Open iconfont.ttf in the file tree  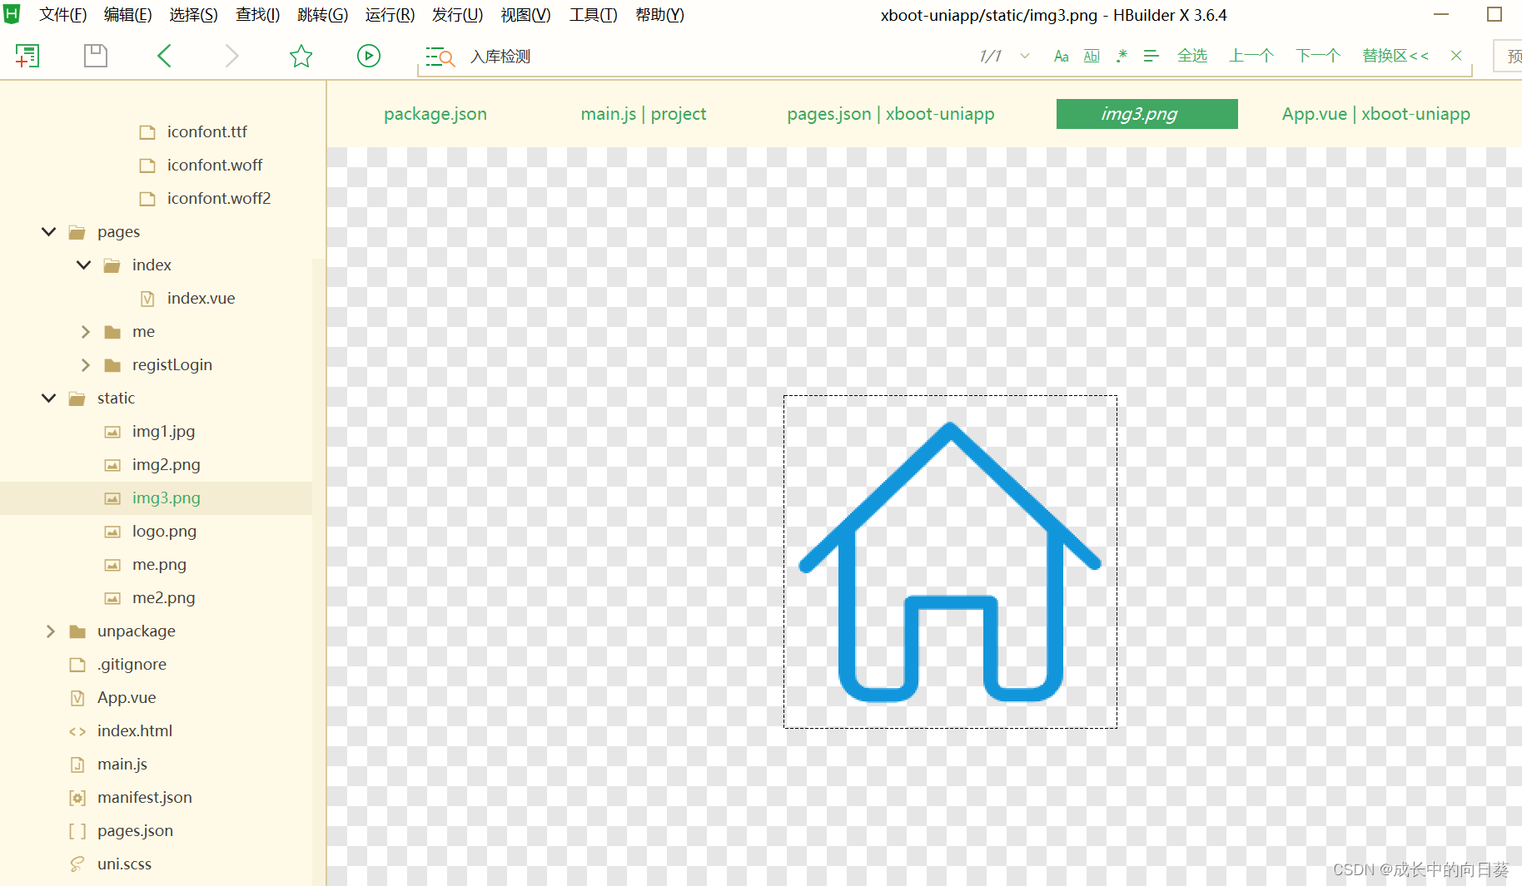[x=206, y=131]
